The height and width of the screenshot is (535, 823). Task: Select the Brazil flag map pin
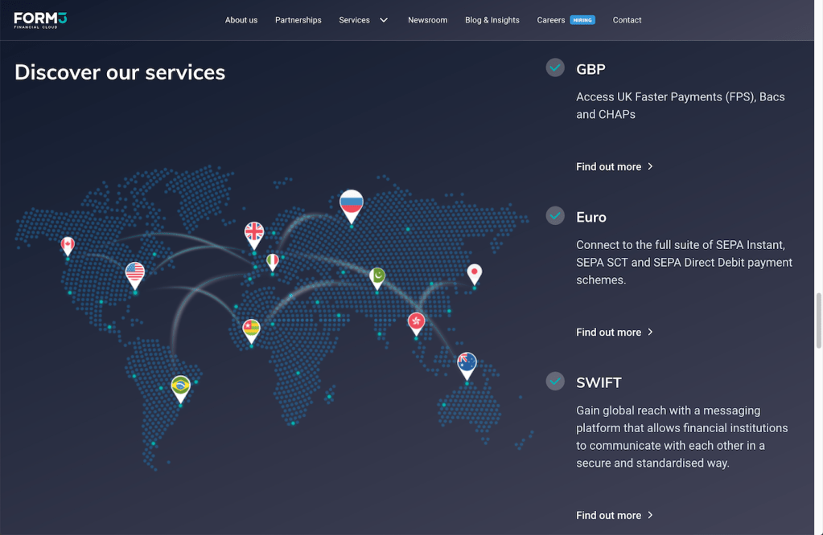(x=181, y=387)
